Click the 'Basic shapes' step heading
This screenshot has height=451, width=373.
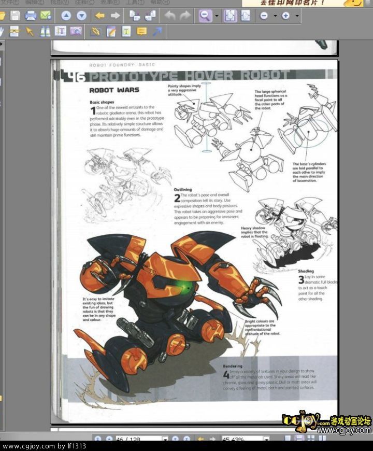point(102,102)
